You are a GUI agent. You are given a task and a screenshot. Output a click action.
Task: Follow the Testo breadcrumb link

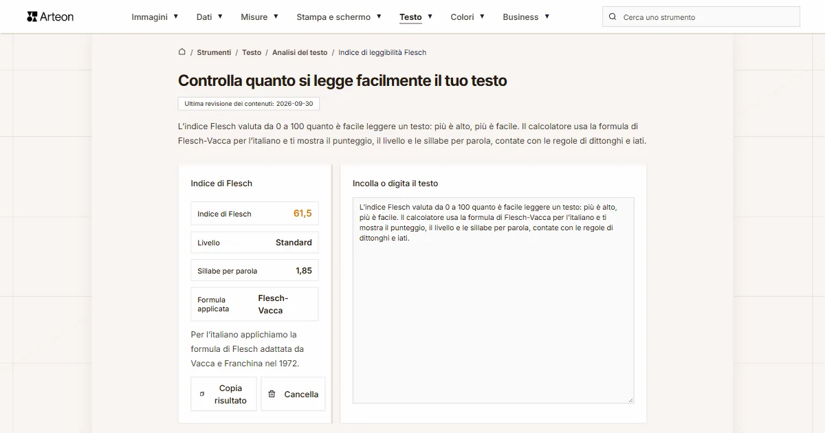pyautogui.click(x=252, y=52)
